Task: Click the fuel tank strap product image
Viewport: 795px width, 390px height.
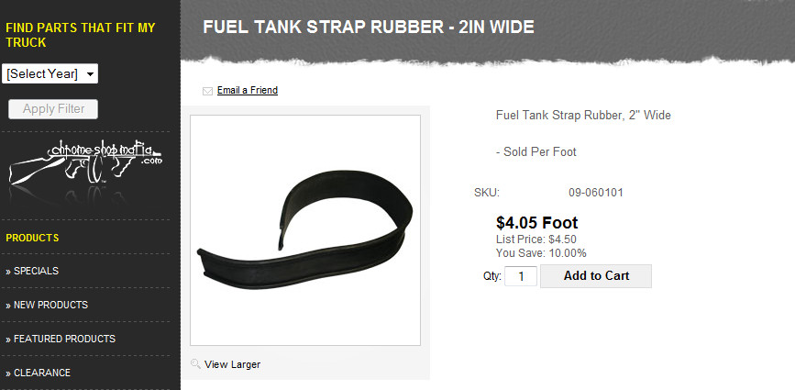Action: click(305, 230)
